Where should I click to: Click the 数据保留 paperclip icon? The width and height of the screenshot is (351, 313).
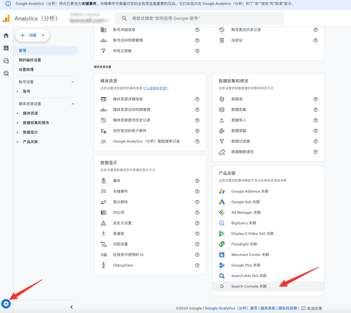pos(222,131)
